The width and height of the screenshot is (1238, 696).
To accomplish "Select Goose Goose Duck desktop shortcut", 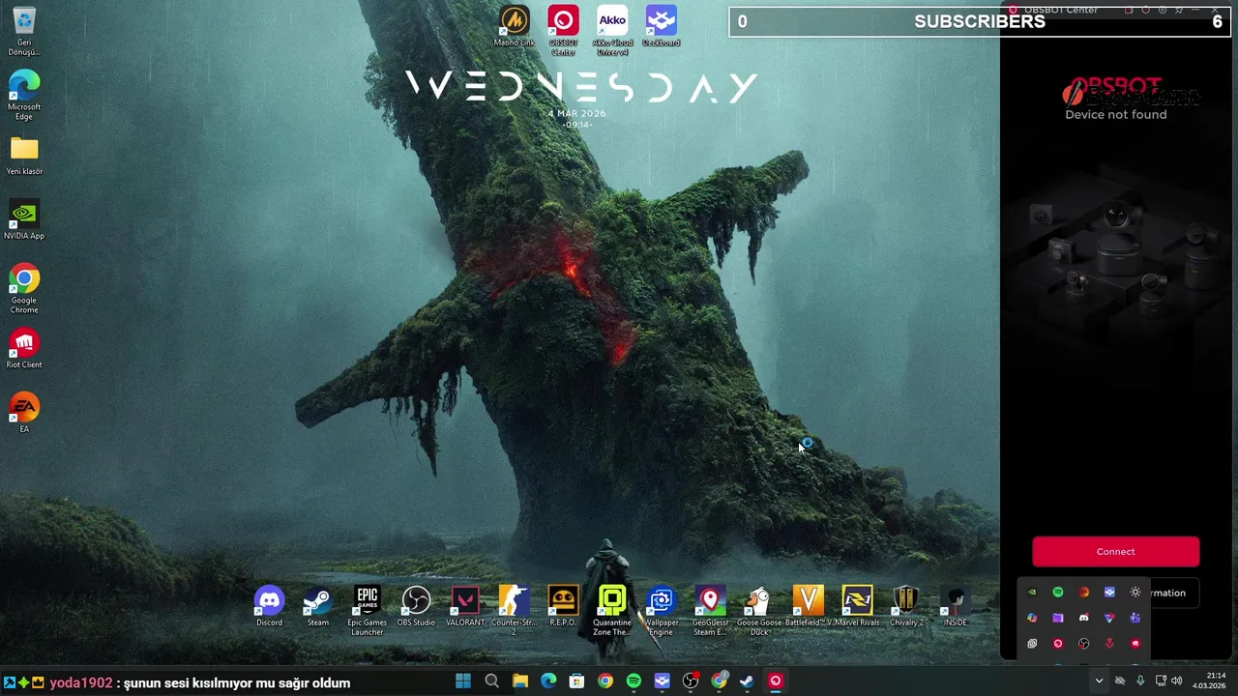I will pyautogui.click(x=759, y=611).
